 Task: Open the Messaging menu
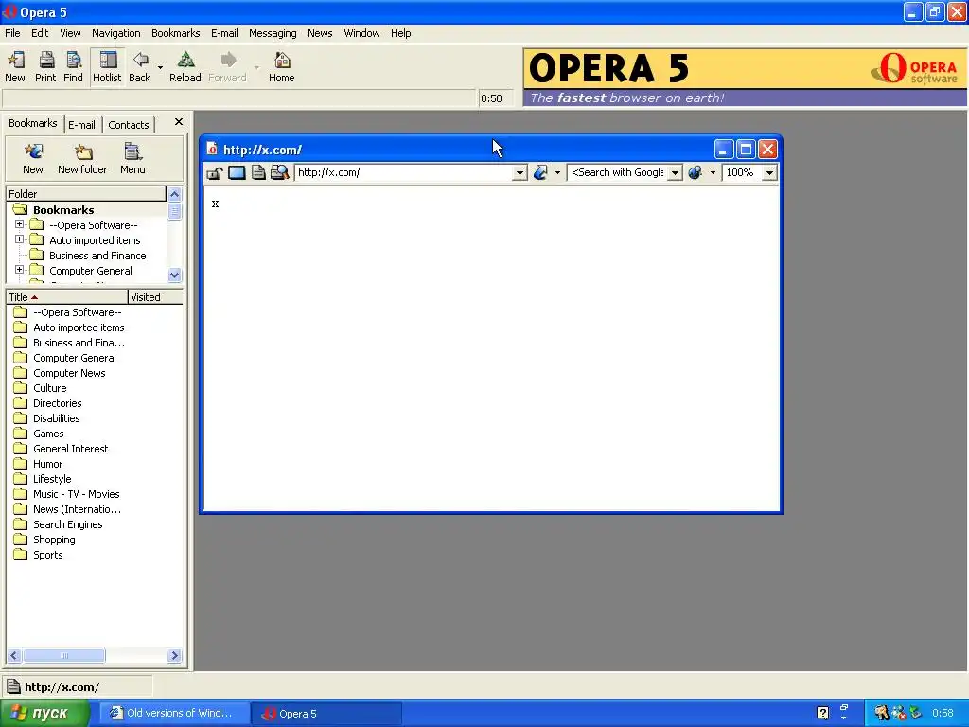[273, 33]
